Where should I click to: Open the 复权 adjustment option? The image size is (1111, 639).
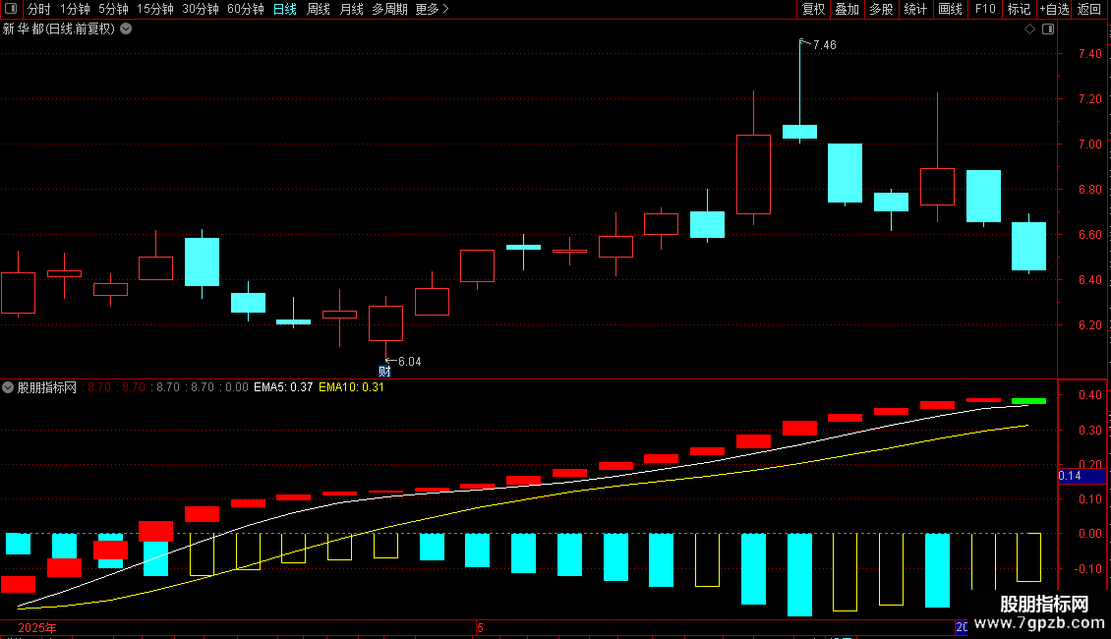click(x=813, y=9)
